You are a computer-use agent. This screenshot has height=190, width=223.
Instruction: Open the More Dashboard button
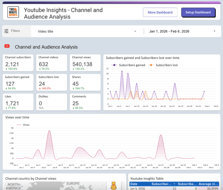[160, 12]
